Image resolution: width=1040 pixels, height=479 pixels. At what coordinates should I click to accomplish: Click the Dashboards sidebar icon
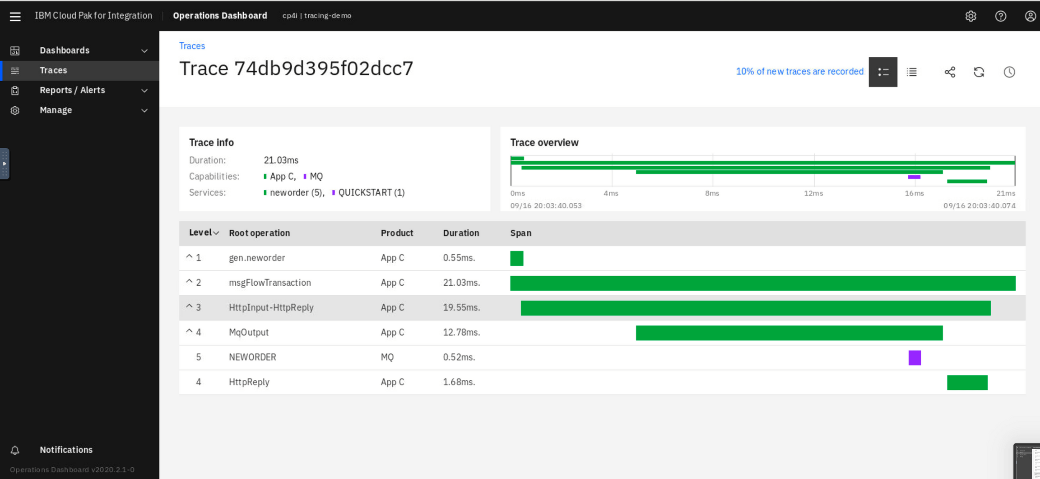coord(15,50)
